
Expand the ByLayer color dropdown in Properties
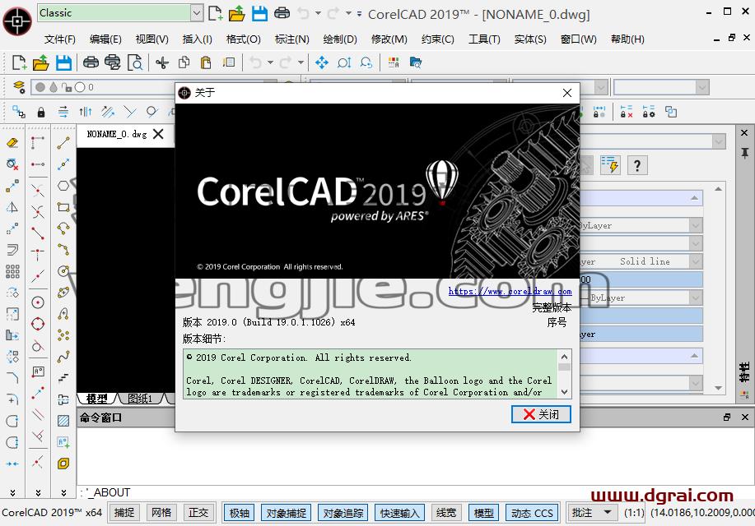695,225
